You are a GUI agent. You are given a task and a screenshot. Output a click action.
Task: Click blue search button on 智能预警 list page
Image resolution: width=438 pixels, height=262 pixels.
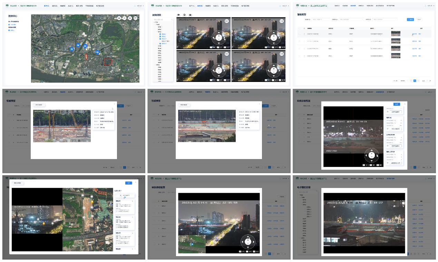click(410, 20)
